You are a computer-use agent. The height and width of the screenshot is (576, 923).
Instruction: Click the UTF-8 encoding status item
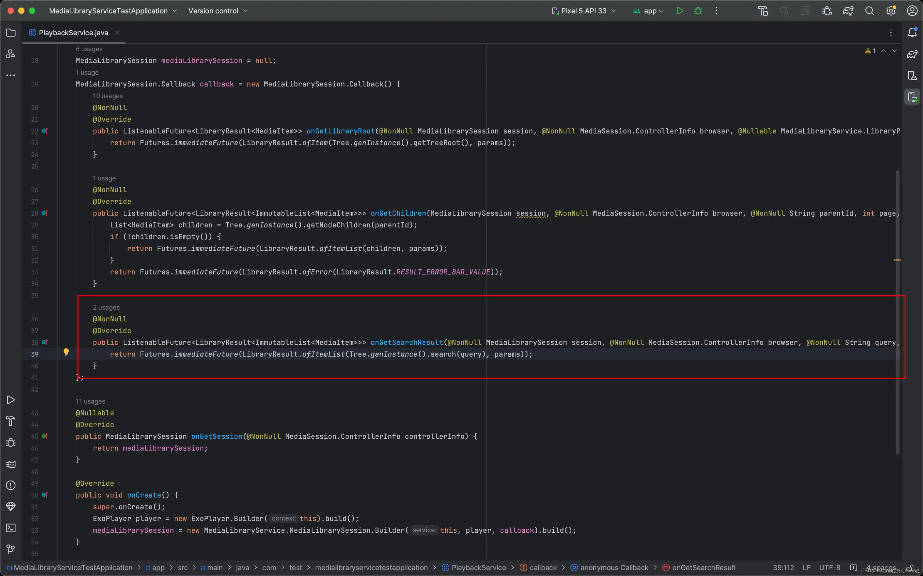830,568
